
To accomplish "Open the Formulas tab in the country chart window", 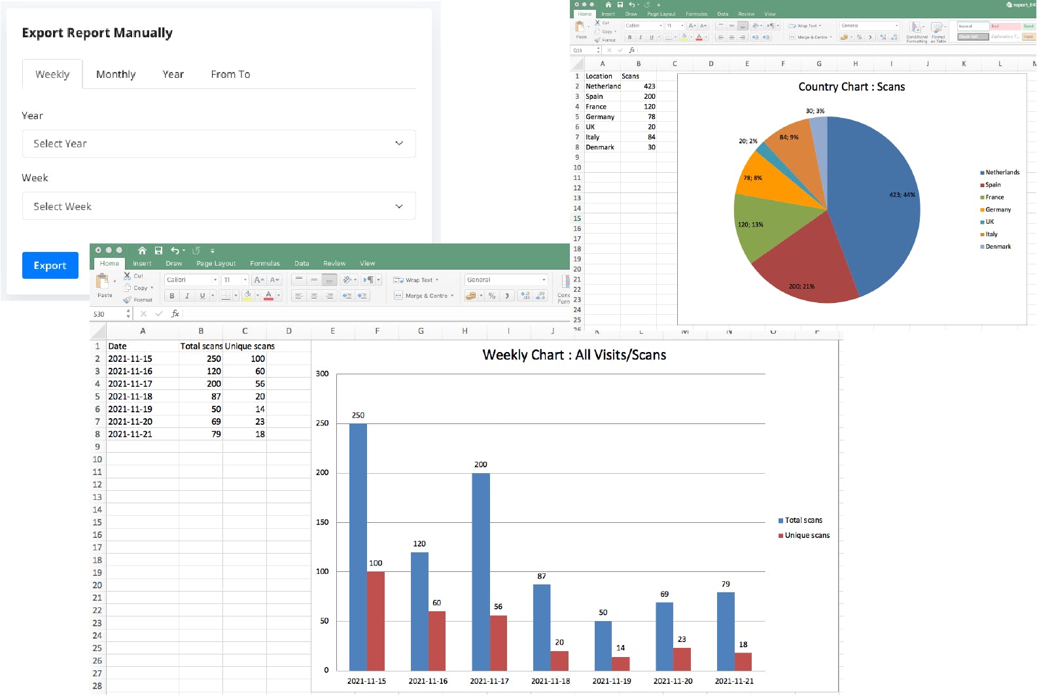I will (x=696, y=14).
